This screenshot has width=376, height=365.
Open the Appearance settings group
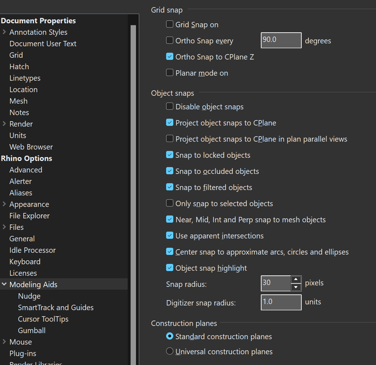tap(4, 204)
